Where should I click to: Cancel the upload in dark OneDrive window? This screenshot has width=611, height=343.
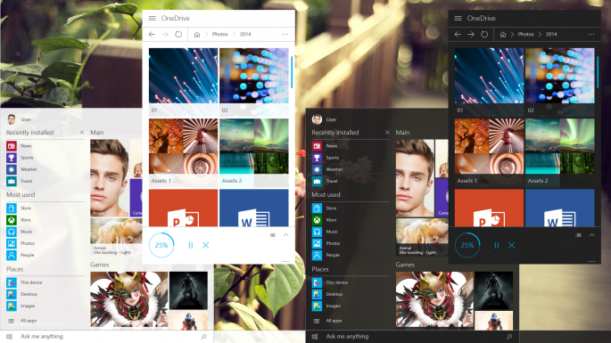click(512, 245)
